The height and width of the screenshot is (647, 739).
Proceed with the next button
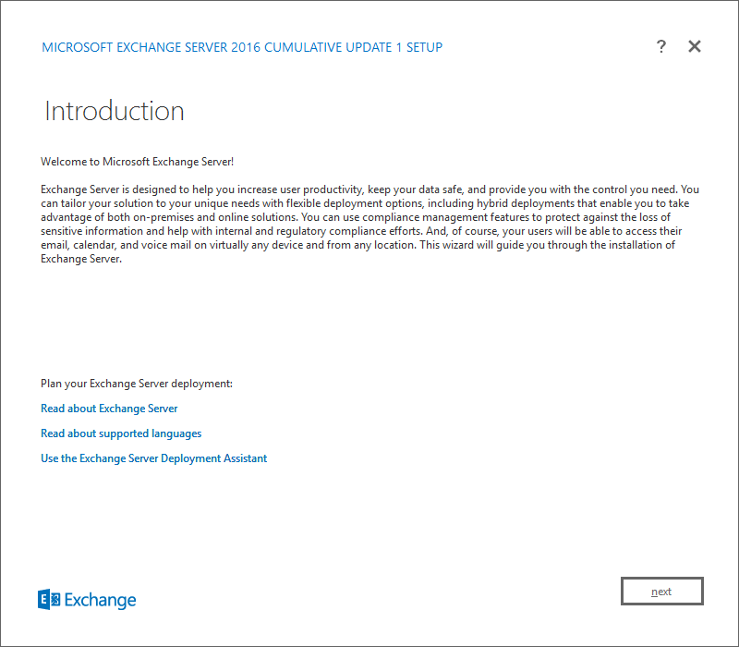[x=661, y=591]
